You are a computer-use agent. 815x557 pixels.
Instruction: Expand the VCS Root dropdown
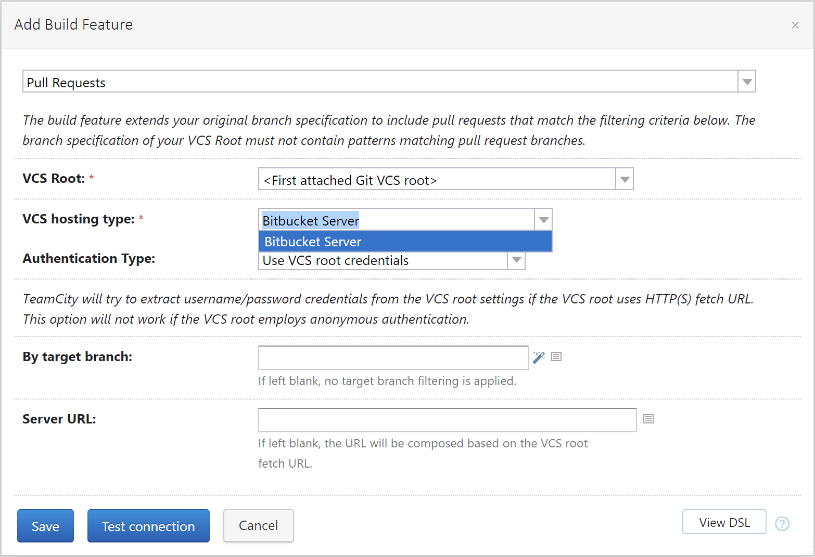[x=625, y=179]
